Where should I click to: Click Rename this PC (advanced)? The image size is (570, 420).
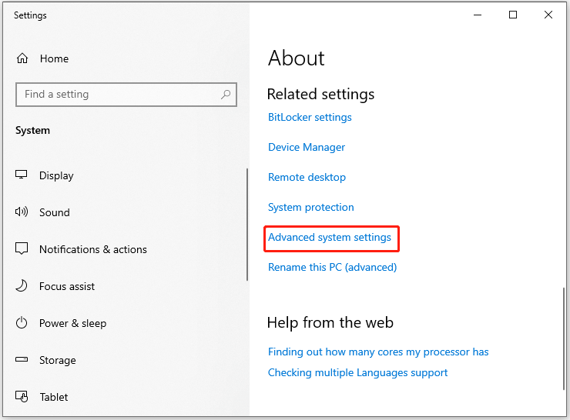tap(332, 267)
